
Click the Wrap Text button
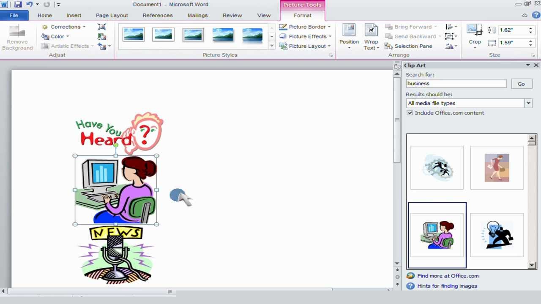click(371, 37)
